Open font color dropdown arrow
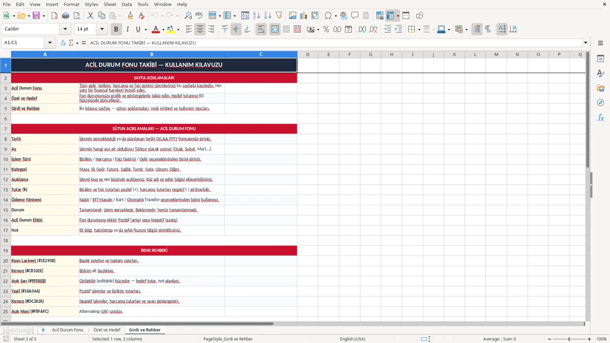The image size is (610, 343). [164, 29]
